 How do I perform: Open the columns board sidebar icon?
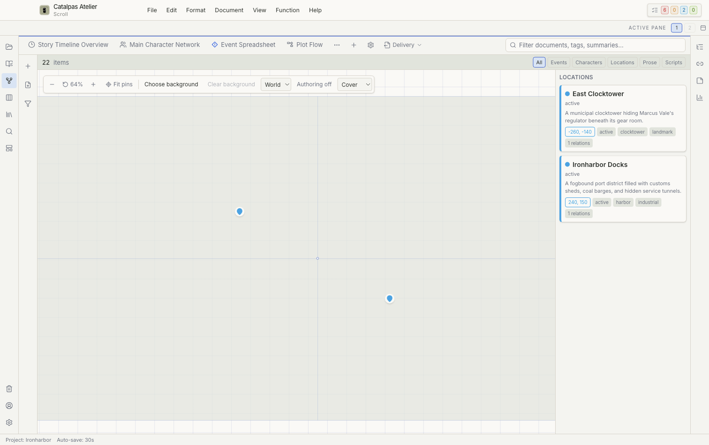(9, 98)
